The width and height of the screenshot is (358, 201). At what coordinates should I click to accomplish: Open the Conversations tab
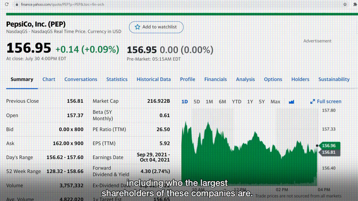click(x=81, y=79)
